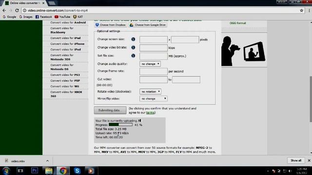Switch to Chrome in the taskbar
Viewport: 312px width, 175px height.
coord(63,171)
